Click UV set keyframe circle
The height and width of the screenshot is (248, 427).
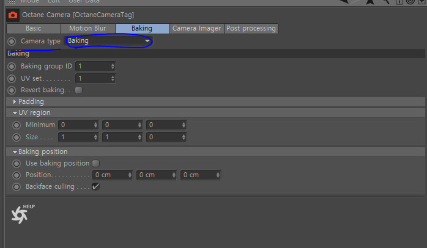point(12,79)
